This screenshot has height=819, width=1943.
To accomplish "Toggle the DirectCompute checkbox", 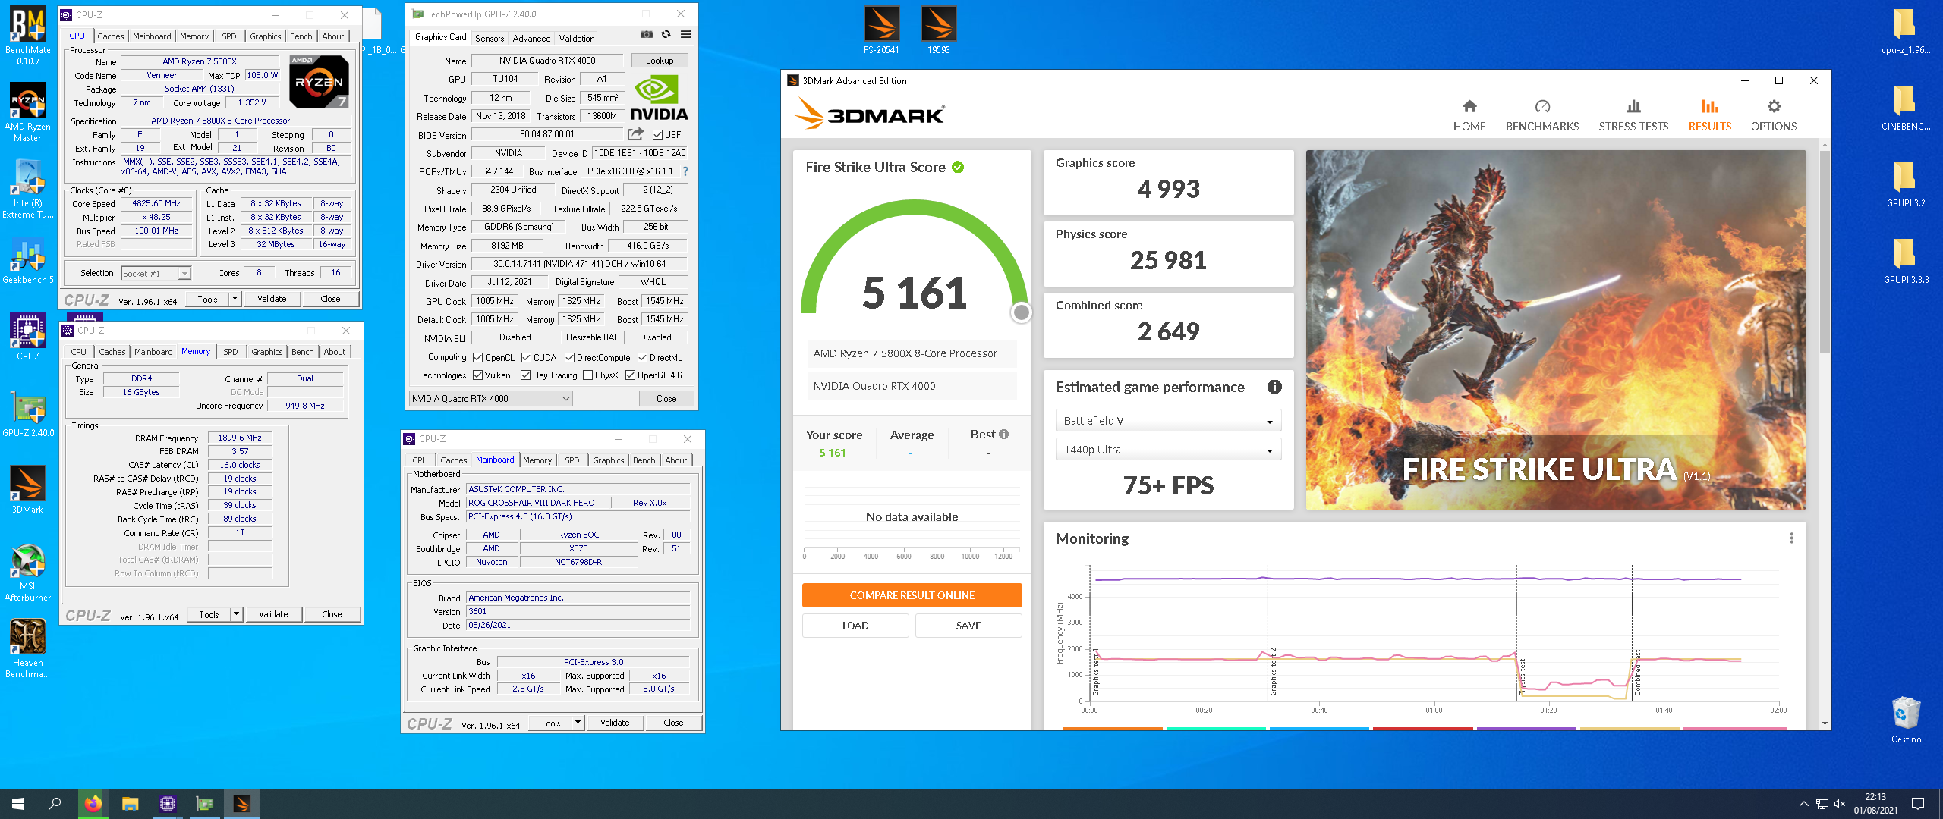I will pyautogui.click(x=569, y=357).
